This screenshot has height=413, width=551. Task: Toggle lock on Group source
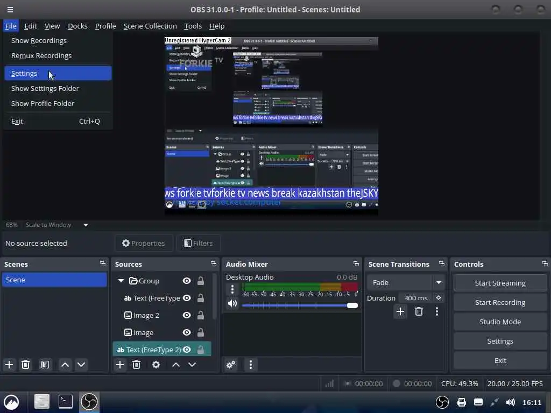[x=200, y=281]
